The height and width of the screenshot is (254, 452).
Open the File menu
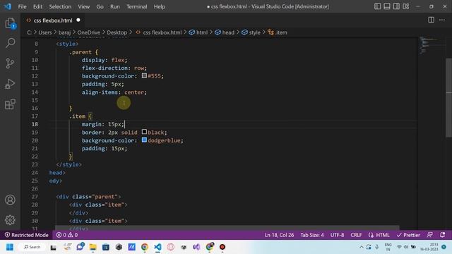tap(22, 6)
